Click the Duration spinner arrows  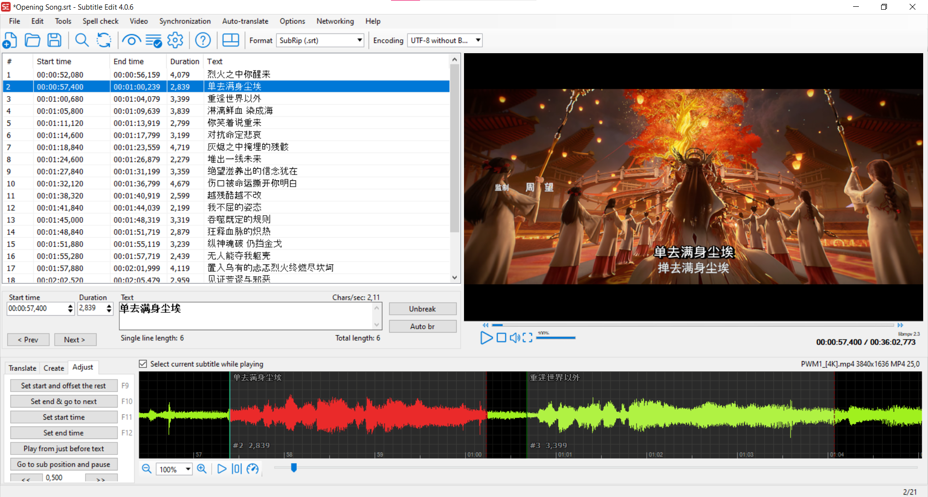point(109,308)
